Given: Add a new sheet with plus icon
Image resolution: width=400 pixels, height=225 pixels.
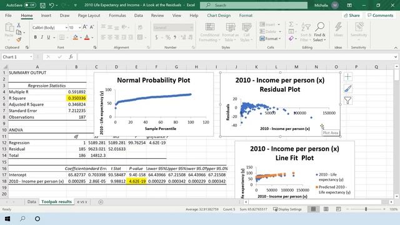Looking at the screenshot, I should 101,202.
